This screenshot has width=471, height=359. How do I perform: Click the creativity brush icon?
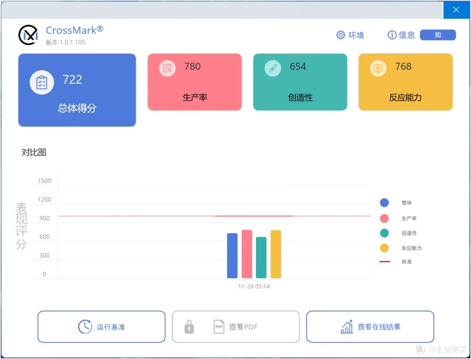point(273,68)
